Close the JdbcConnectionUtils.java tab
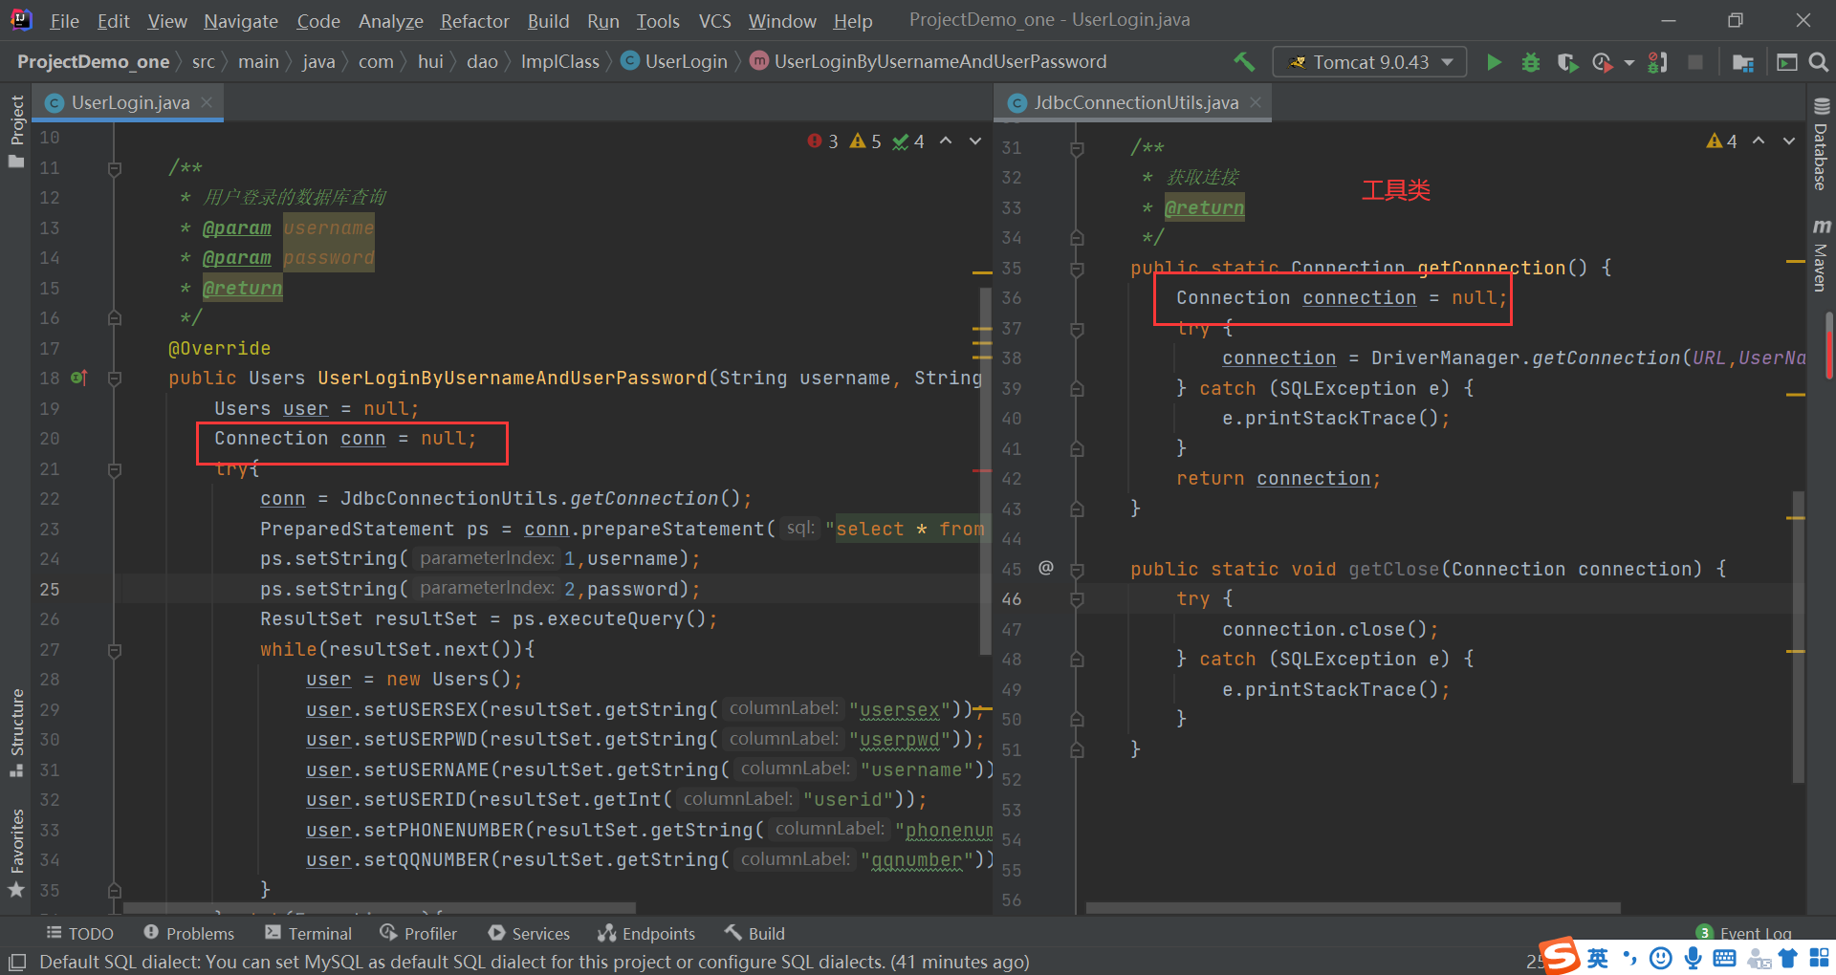This screenshot has height=975, width=1836. point(1256,102)
